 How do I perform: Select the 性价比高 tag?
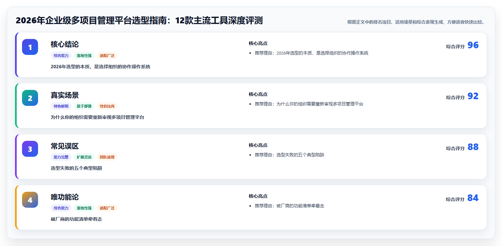107,106
